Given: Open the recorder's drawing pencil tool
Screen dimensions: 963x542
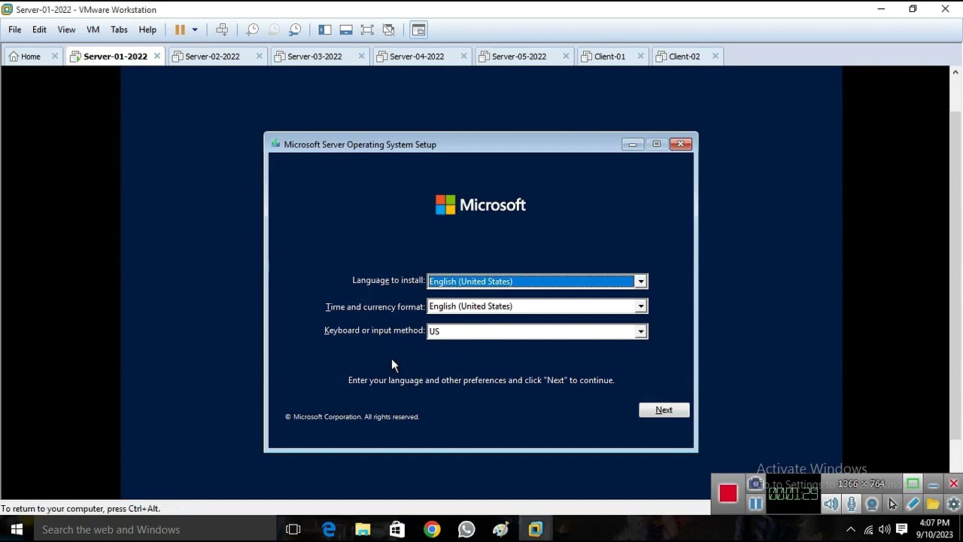Looking at the screenshot, I should 913,504.
